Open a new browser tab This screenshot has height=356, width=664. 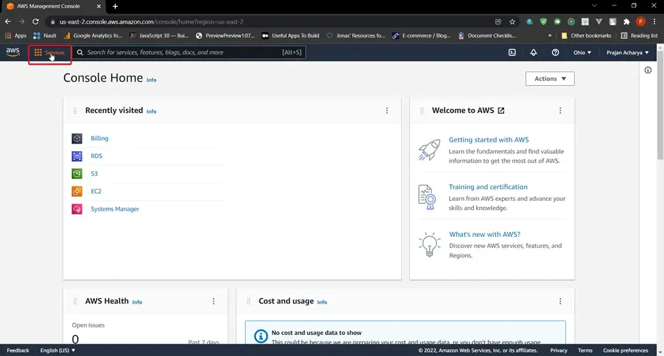pos(115,6)
